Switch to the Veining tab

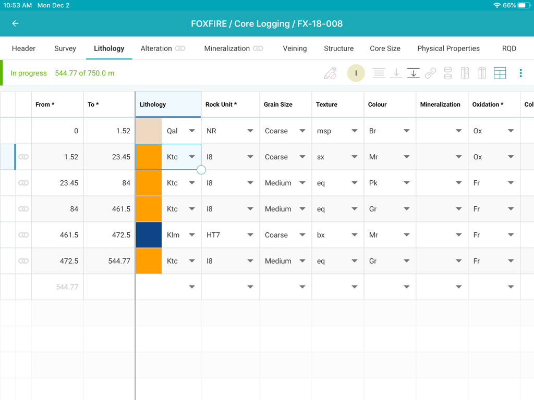[295, 48]
